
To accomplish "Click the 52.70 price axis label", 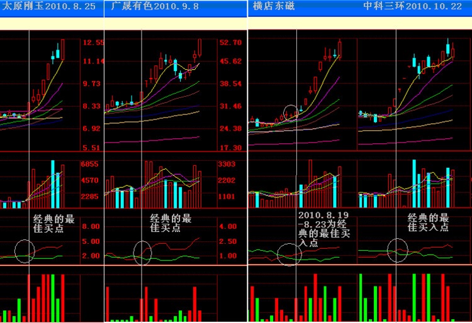I will 230,42.
